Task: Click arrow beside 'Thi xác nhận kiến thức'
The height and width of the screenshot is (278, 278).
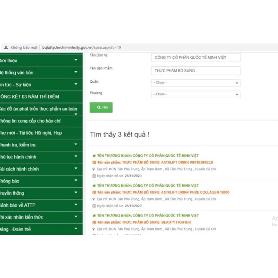Action: [x=76, y=217]
